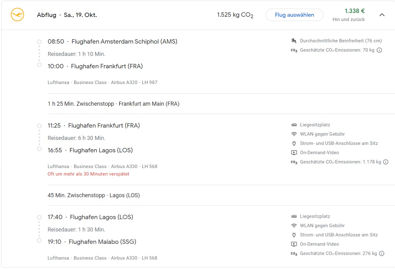Image resolution: width=395 pixels, height=270 pixels.
Task: Open info icon for 70 kg emissions
Action: coord(379,50)
